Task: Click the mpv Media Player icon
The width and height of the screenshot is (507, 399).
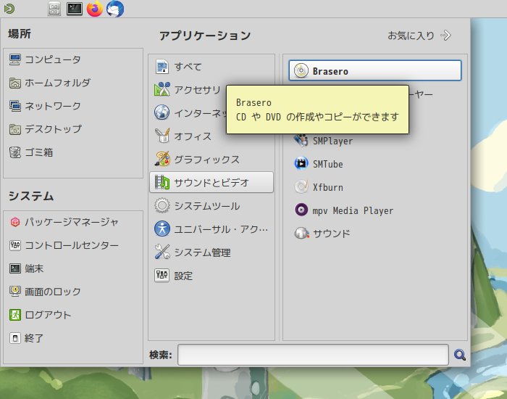Action: (301, 210)
